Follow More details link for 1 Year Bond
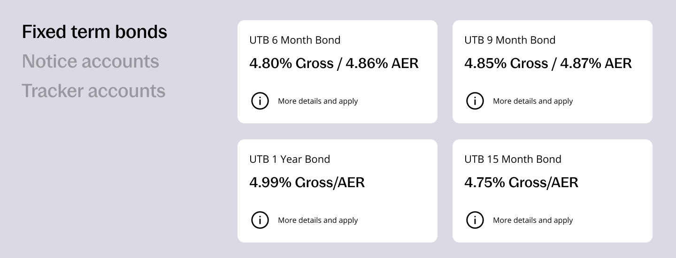Viewport: 676px width, 258px height. tap(318, 220)
